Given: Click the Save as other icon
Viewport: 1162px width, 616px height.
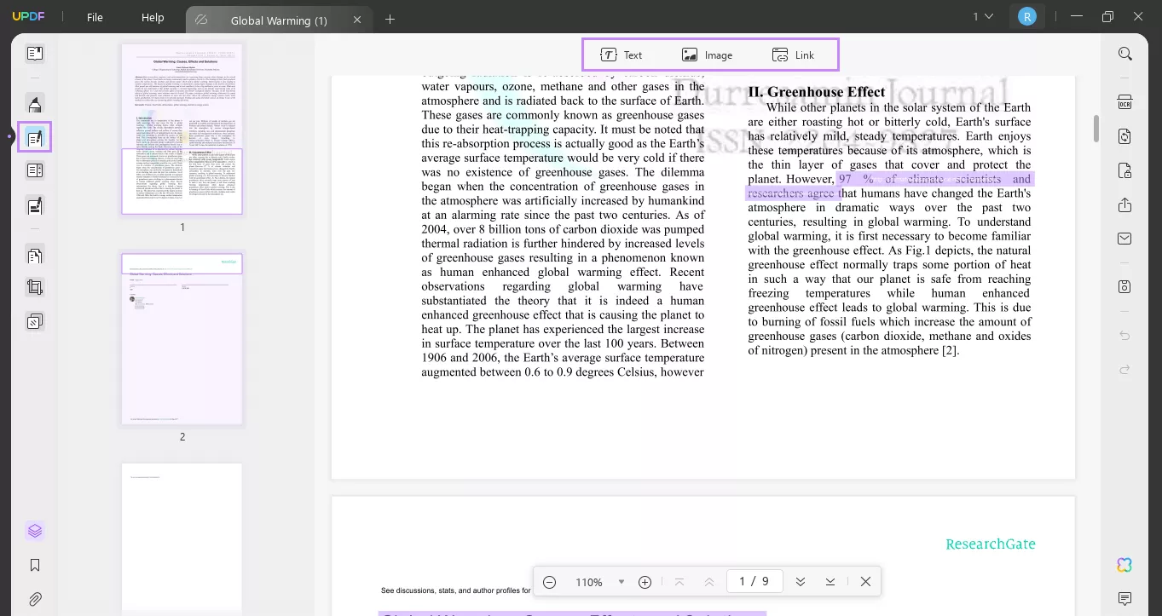Looking at the screenshot, I should pos(1125,286).
